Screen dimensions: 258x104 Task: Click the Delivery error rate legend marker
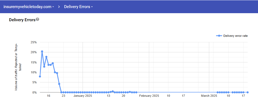219,36
